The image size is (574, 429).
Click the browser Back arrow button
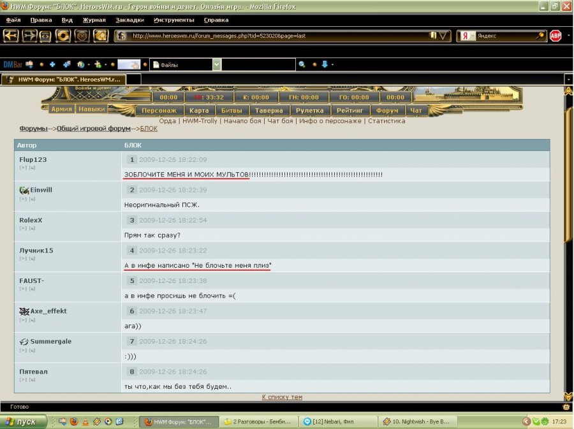click(x=11, y=36)
